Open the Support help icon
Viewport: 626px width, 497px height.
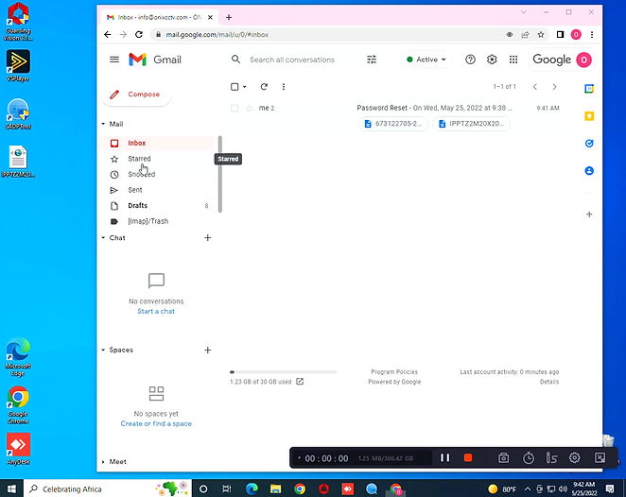click(470, 60)
